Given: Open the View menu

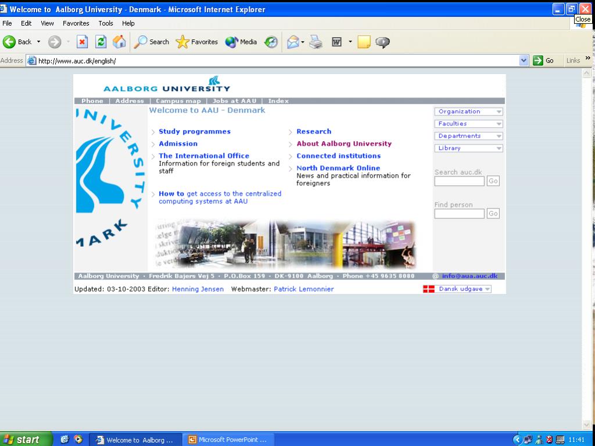Looking at the screenshot, I should pyautogui.click(x=47, y=23).
